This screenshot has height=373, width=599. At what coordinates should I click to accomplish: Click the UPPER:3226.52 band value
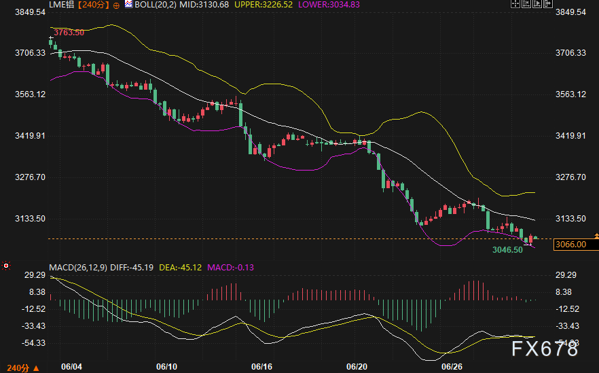(264, 5)
